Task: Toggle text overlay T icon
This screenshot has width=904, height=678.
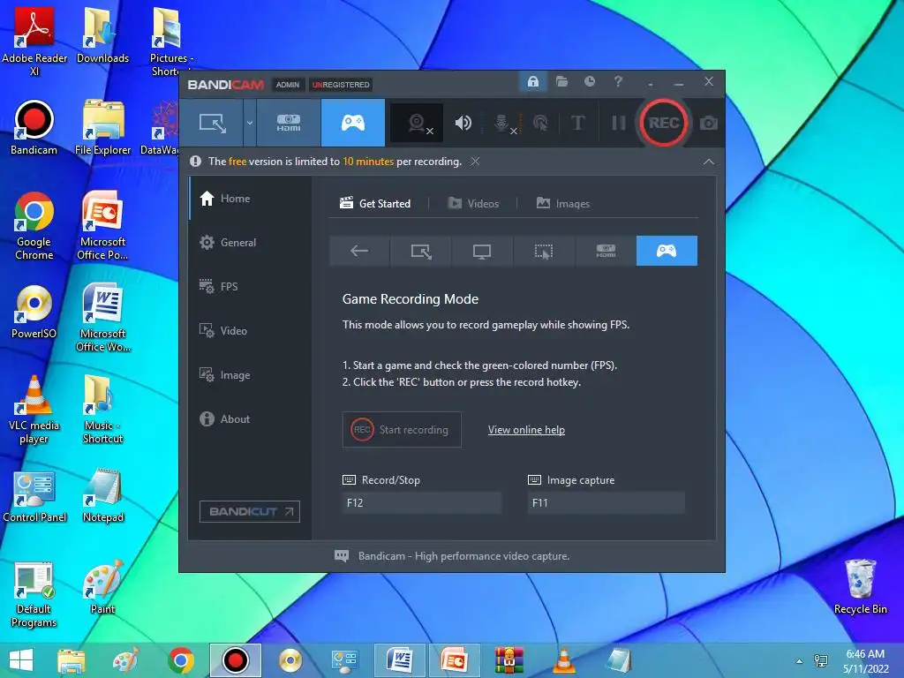Action: (577, 123)
